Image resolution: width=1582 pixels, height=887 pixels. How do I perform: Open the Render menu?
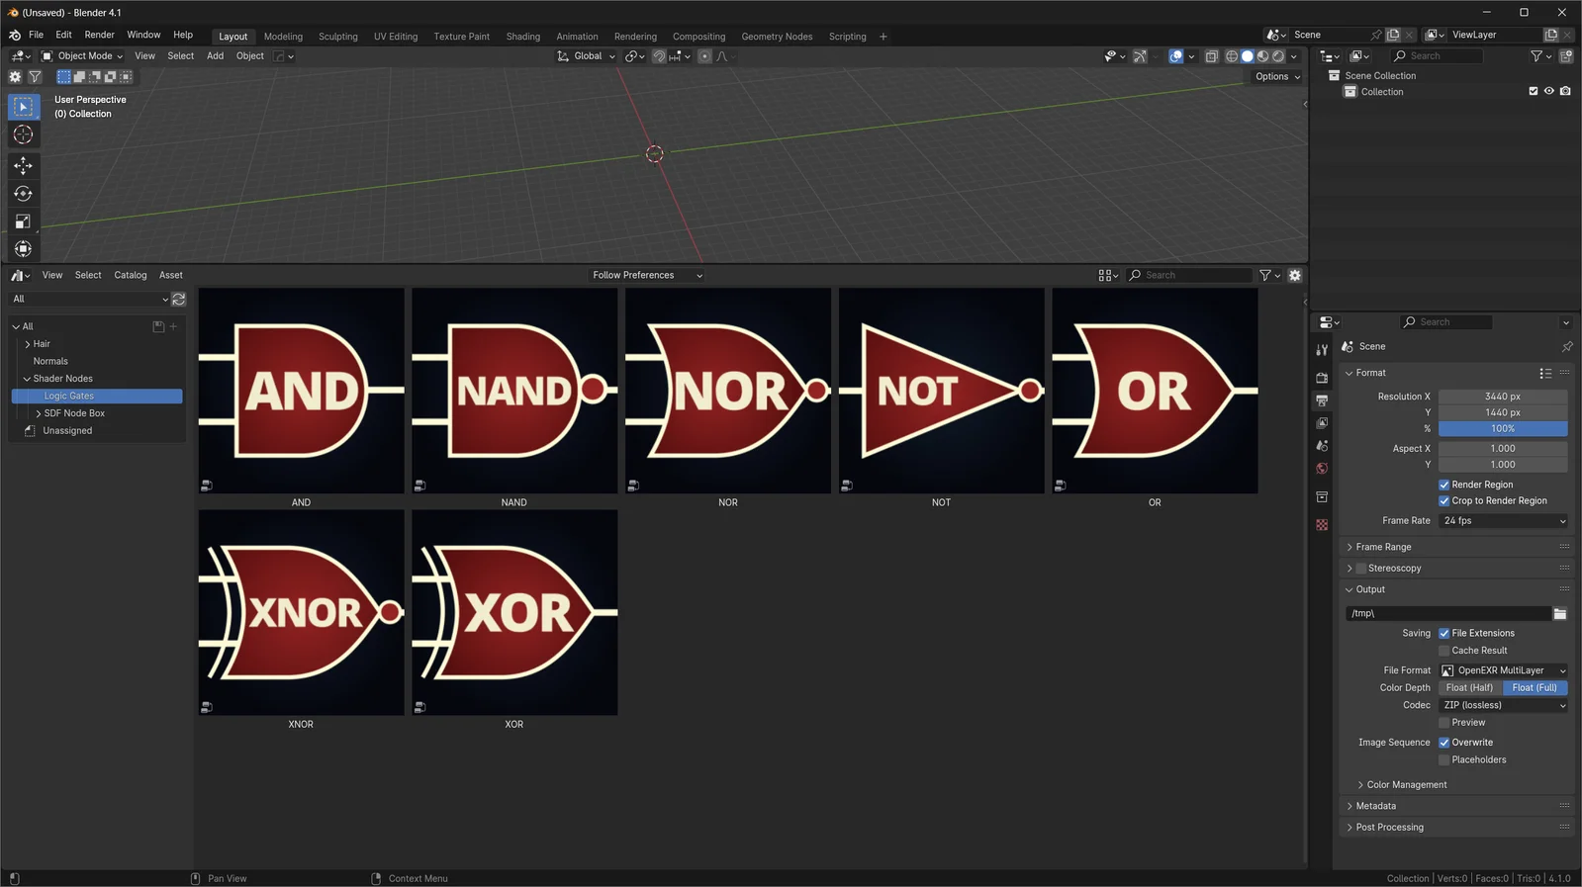[99, 35]
